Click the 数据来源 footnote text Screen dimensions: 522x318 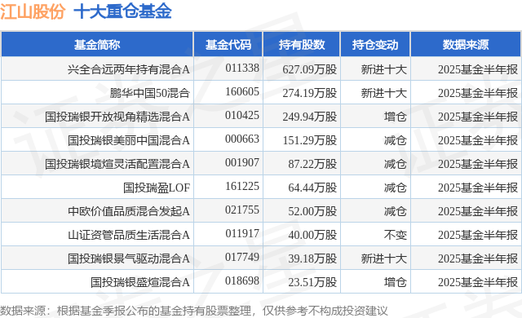coord(194,311)
